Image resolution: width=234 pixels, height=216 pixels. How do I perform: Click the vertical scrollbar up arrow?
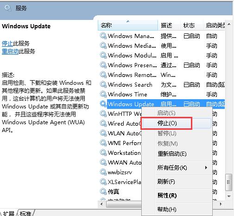[x=229, y=24]
